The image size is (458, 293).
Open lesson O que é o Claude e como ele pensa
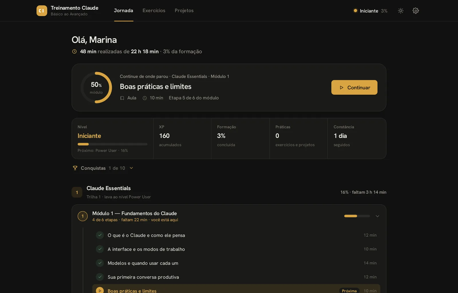click(236, 235)
